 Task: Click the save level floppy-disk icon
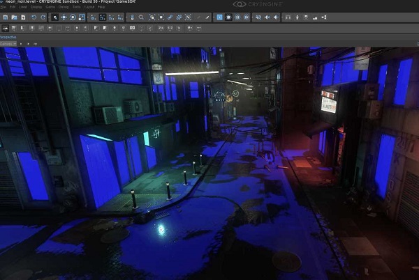coord(6,17)
